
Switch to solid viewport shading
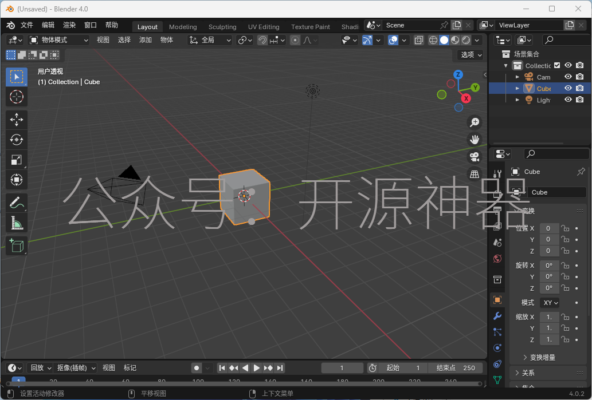pos(444,40)
